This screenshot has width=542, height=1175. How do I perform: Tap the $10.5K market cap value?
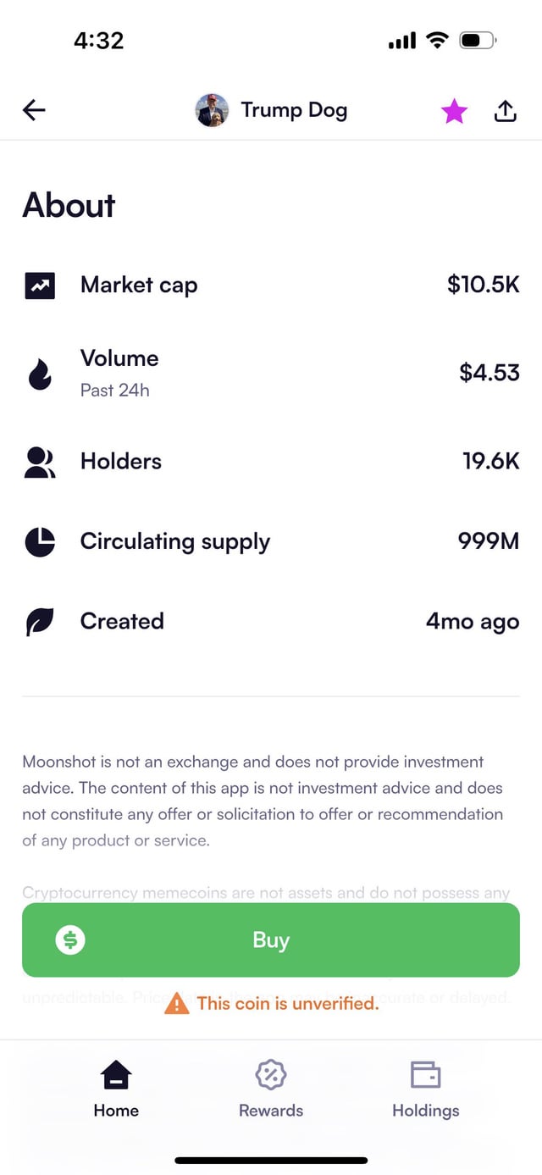click(x=483, y=285)
